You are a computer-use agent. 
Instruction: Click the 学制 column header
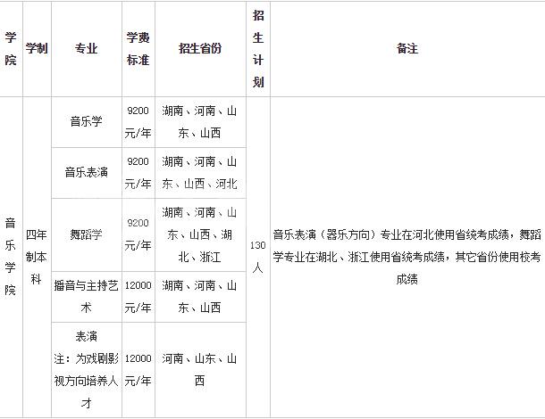37,49
